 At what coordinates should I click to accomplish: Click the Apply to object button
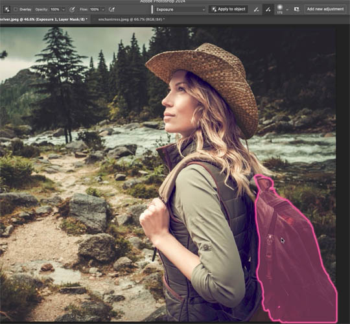(228, 9)
